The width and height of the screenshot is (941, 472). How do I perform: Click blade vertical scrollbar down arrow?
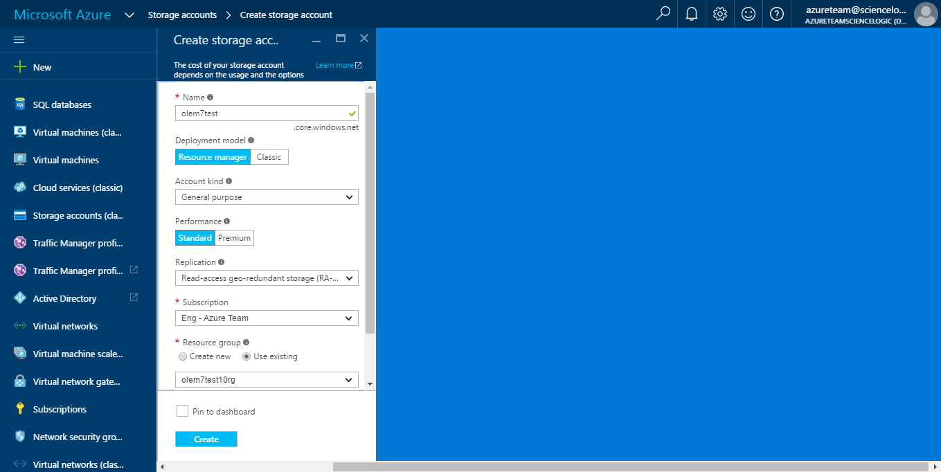370,383
